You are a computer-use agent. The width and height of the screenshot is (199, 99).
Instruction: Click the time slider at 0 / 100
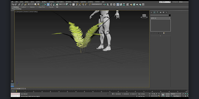point(18,89)
